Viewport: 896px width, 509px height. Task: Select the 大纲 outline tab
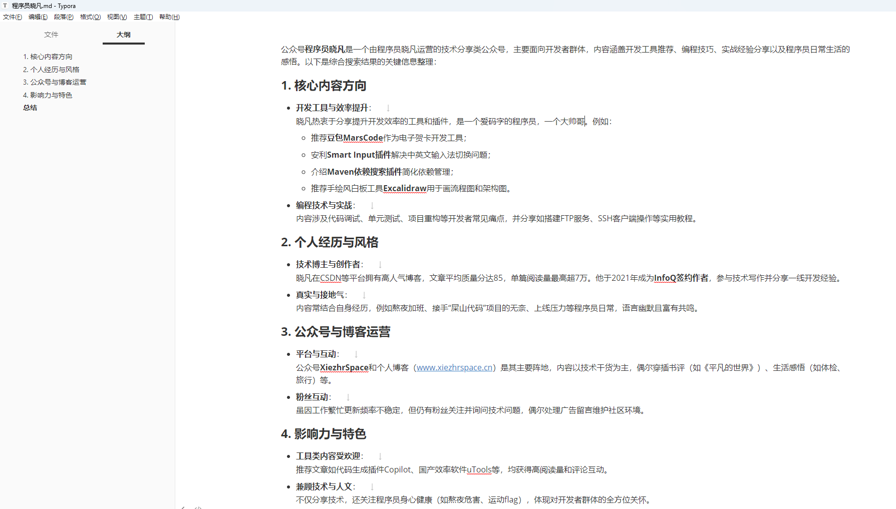click(x=123, y=35)
